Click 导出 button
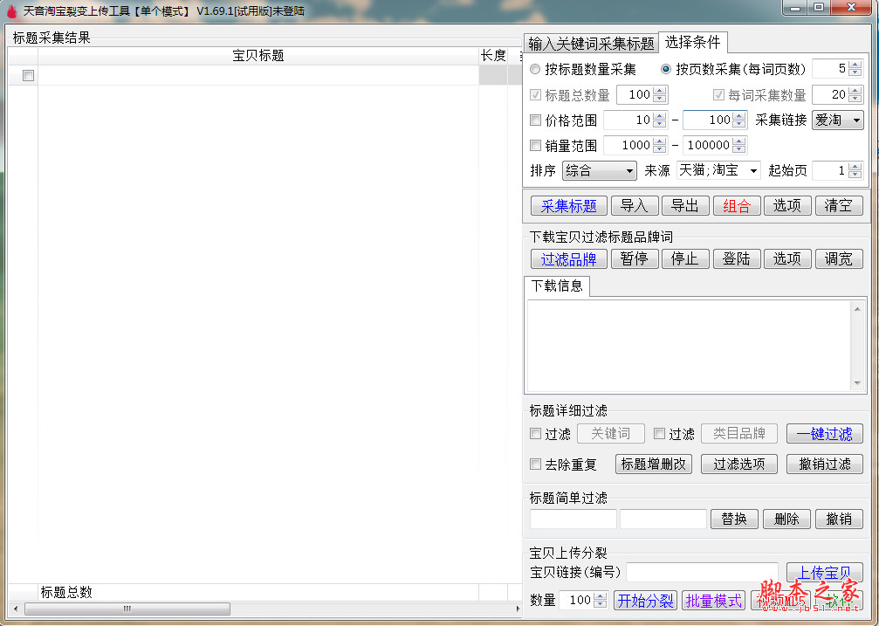Image resolution: width=879 pixels, height=626 pixels. pos(685,206)
